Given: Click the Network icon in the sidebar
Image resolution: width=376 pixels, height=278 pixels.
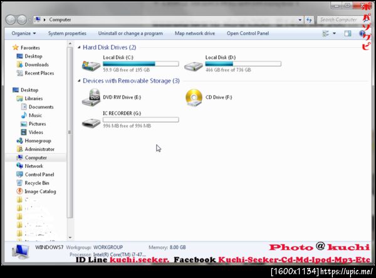Looking at the screenshot, I should [x=19, y=166].
